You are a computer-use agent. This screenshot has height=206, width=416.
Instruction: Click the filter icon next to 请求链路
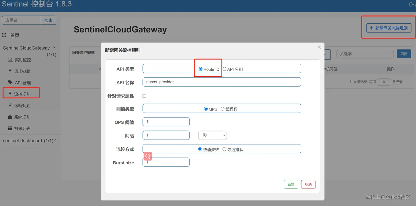click(10, 71)
